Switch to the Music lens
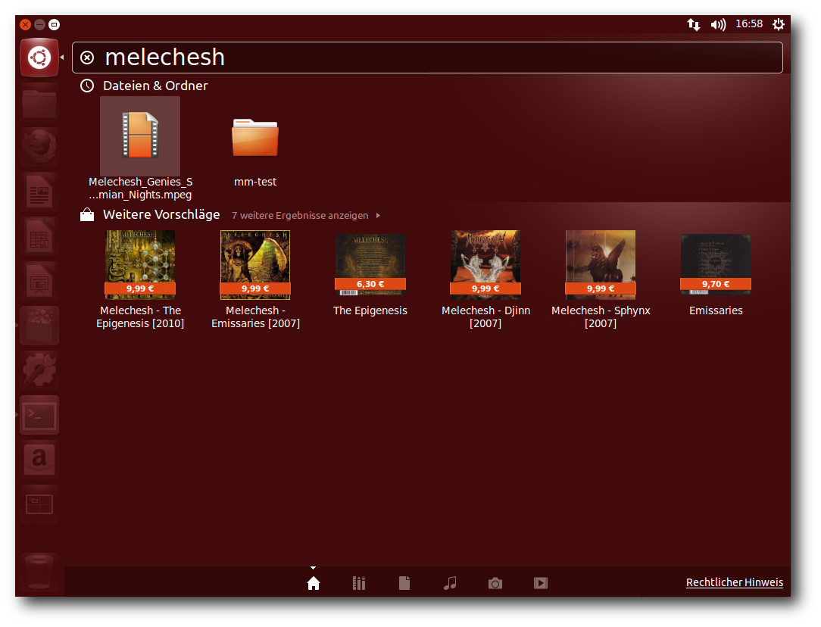The image size is (821, 627). click(x=450, y=583)
